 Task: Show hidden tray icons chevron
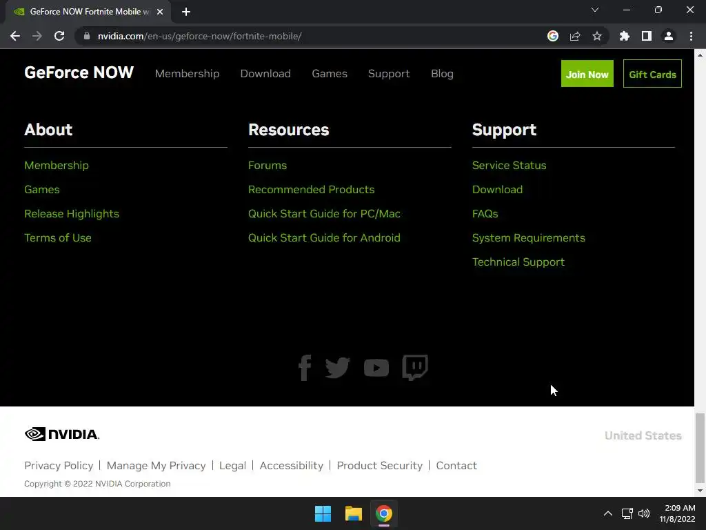[608, 513]
